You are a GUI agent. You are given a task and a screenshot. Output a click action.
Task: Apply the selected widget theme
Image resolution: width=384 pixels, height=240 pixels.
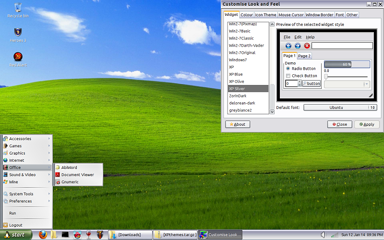pos(367,124)
